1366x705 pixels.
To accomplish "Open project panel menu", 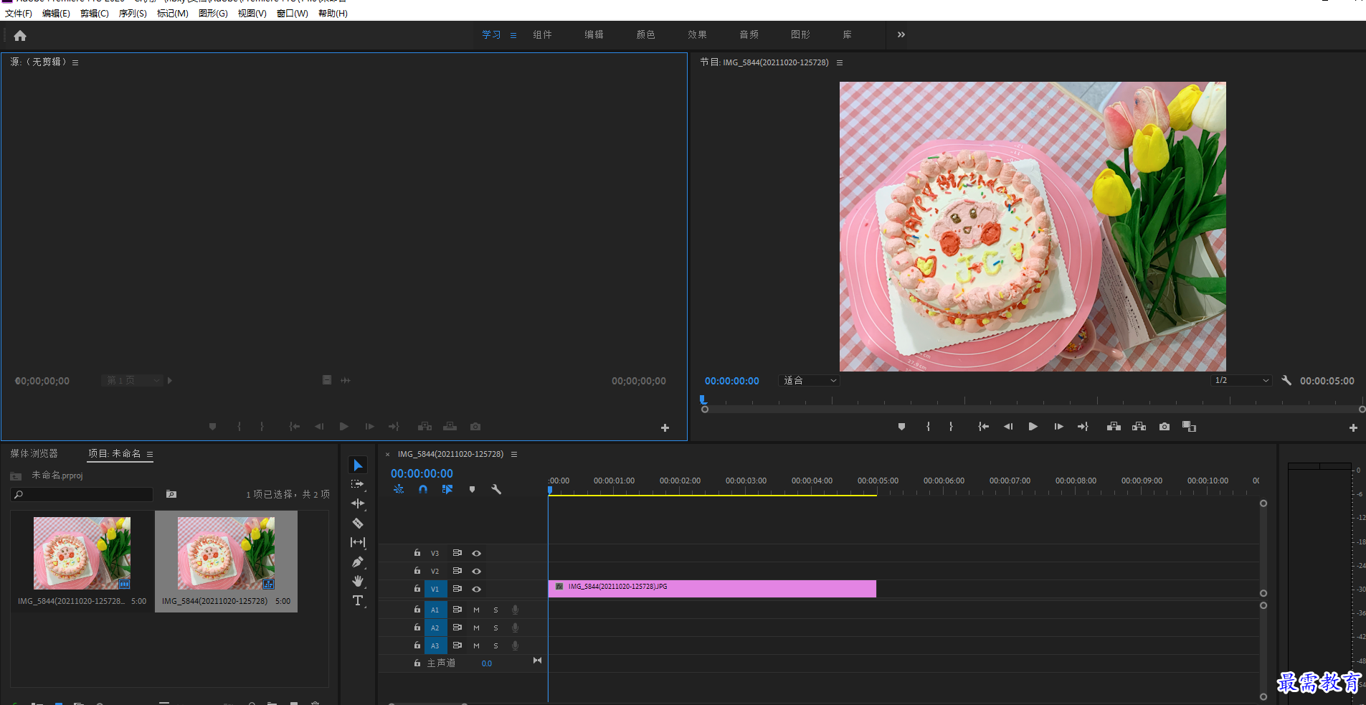I will (x=150, y=454).
